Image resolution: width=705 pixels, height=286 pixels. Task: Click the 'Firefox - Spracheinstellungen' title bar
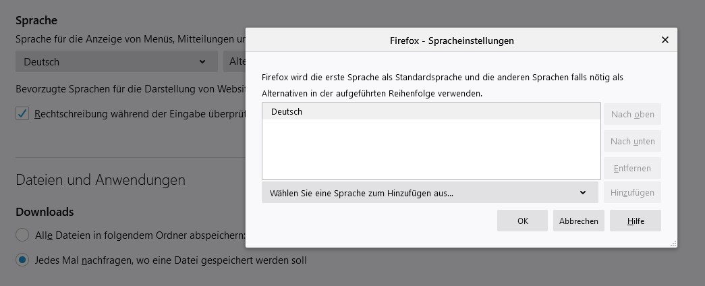pyautogui.click(x=451, y=40)
